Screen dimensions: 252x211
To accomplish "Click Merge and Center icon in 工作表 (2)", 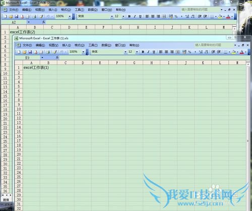I will point(164,16).
